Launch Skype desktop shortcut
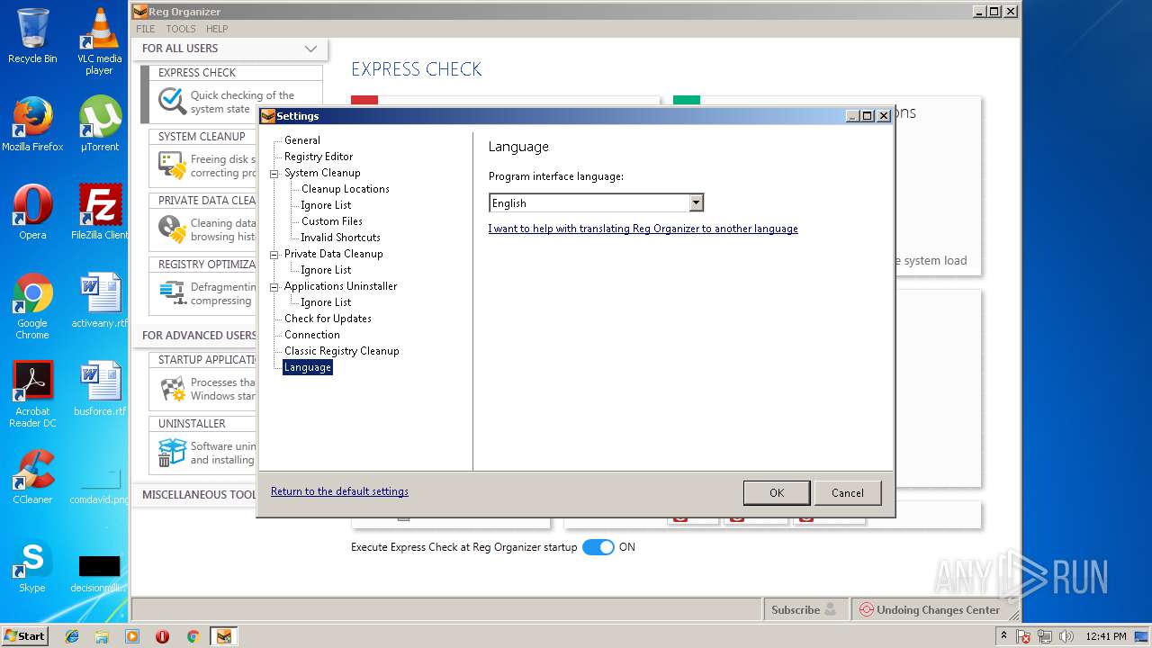Image resolution: width=1152 pixels, height=648 pixels. [x=32, y=565]
